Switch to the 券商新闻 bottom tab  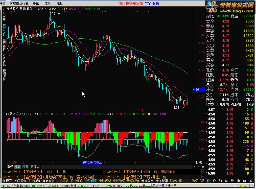tap(162, 181)
